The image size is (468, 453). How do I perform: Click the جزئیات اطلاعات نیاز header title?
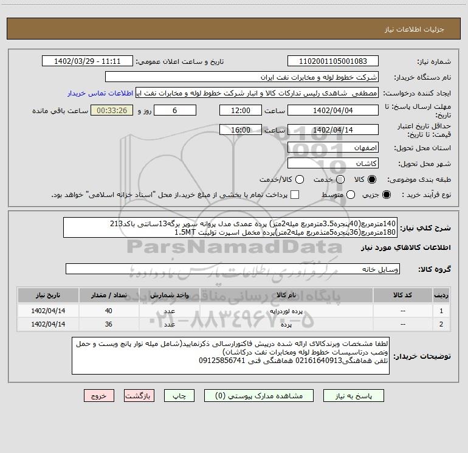(414, 29)
